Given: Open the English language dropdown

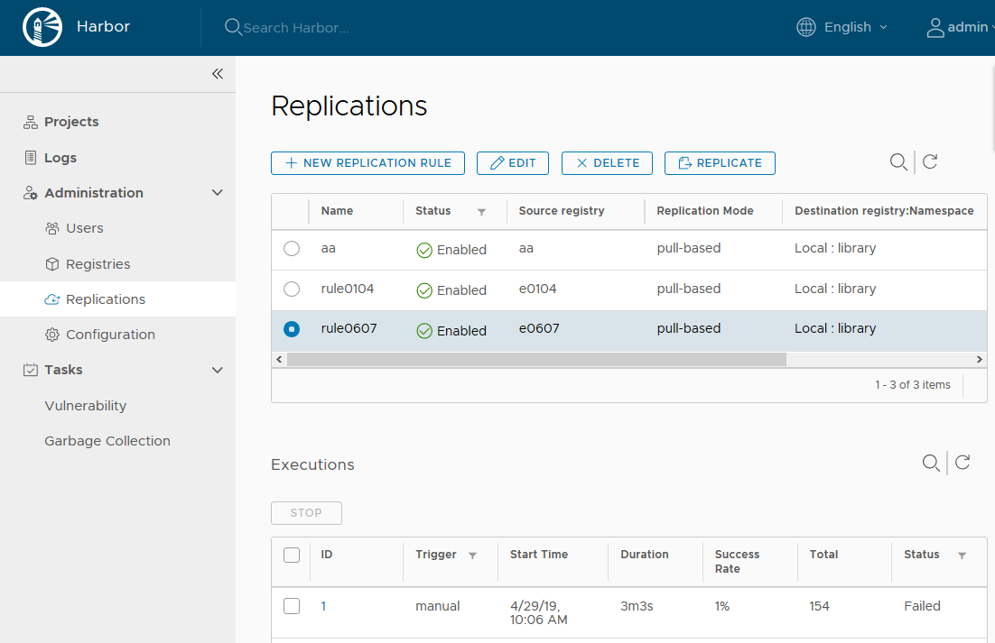Looking at the screenshot, I should (x=849, y=27).
